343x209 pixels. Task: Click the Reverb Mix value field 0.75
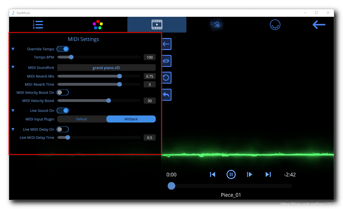[150, 76]
